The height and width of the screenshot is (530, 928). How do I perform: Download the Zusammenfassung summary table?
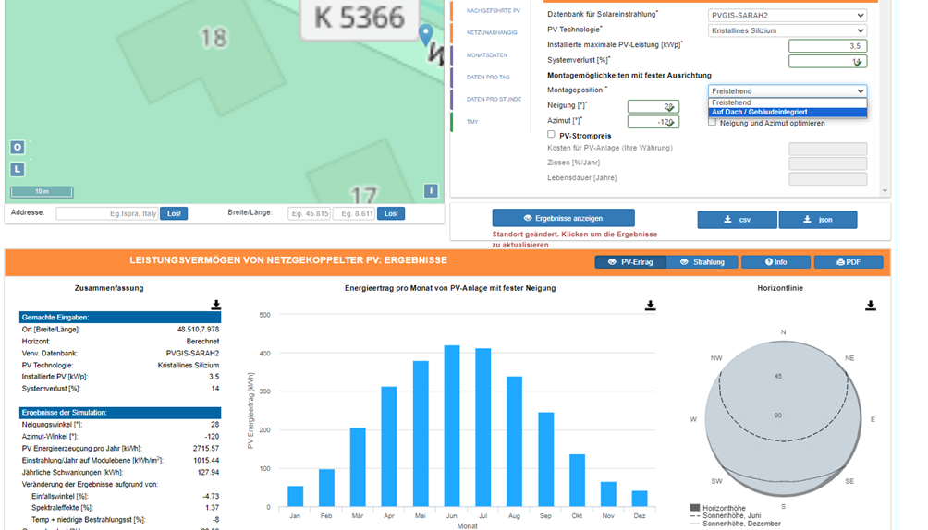[x=216, y=305]
